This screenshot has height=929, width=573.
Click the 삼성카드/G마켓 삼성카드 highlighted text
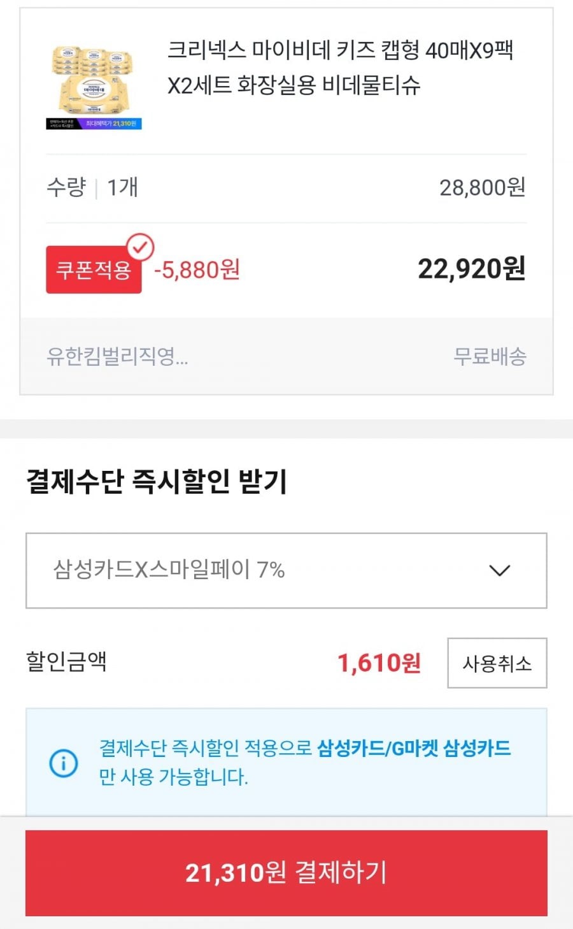[x=414, y=748]
